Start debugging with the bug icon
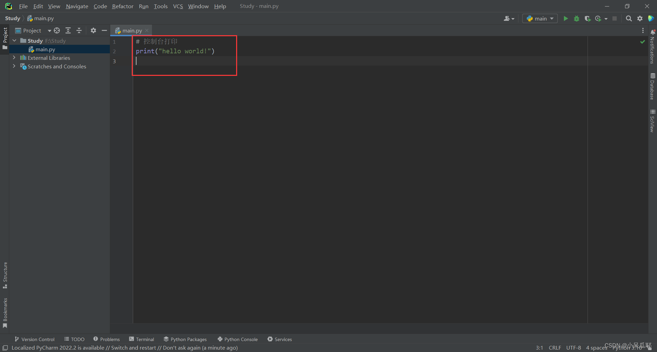This screenshot has width=657, height=352. click(x=577, y=18)
